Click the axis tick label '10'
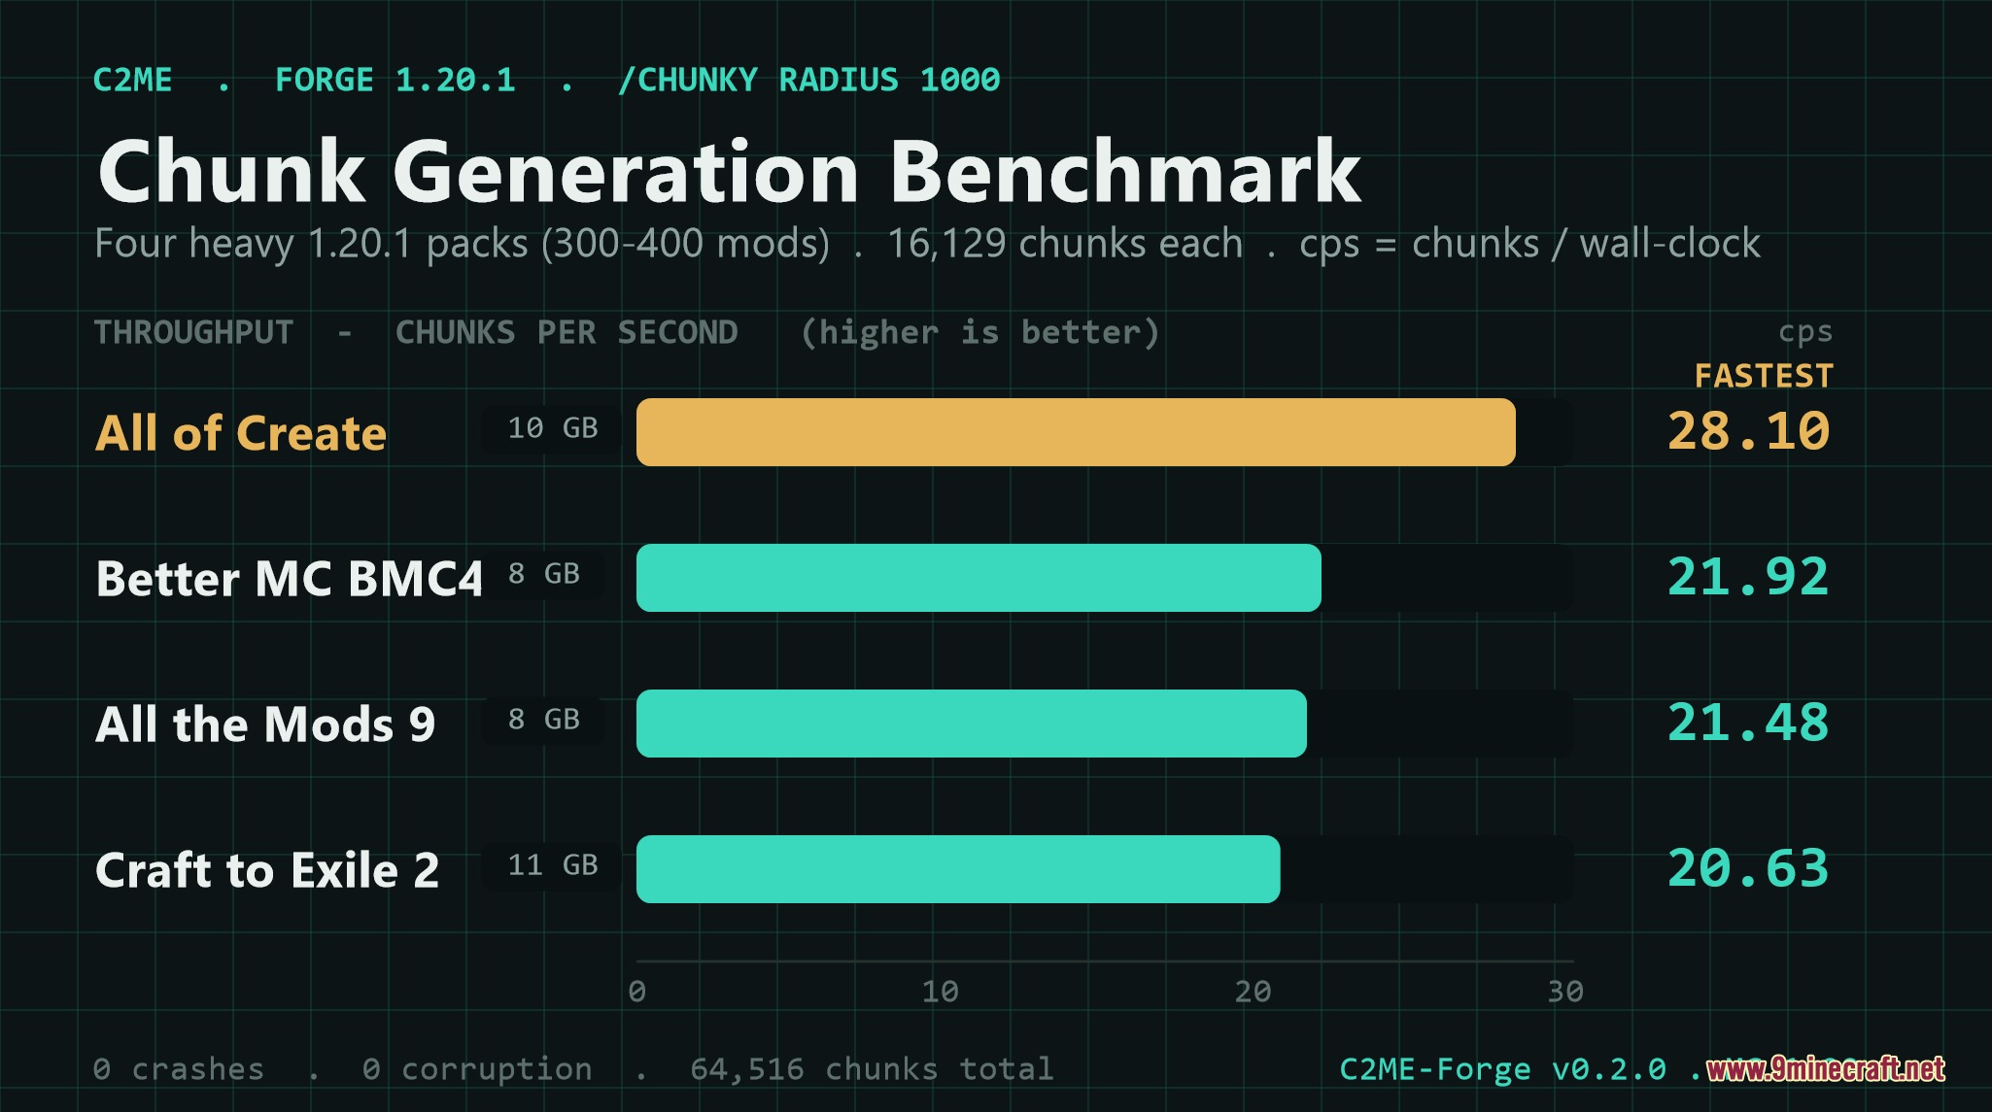Image resolution: width=1992 pixels, height=1112 pixels. pyautogui.click(x=940, y=992)
